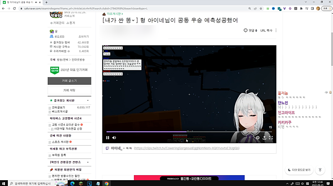Open 스포츠 게시판 board
The height and width of the screenshot is (186, 333).
point(60,142)
